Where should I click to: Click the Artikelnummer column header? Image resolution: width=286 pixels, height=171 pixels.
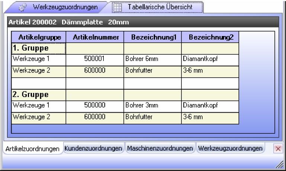coord(95,37)
